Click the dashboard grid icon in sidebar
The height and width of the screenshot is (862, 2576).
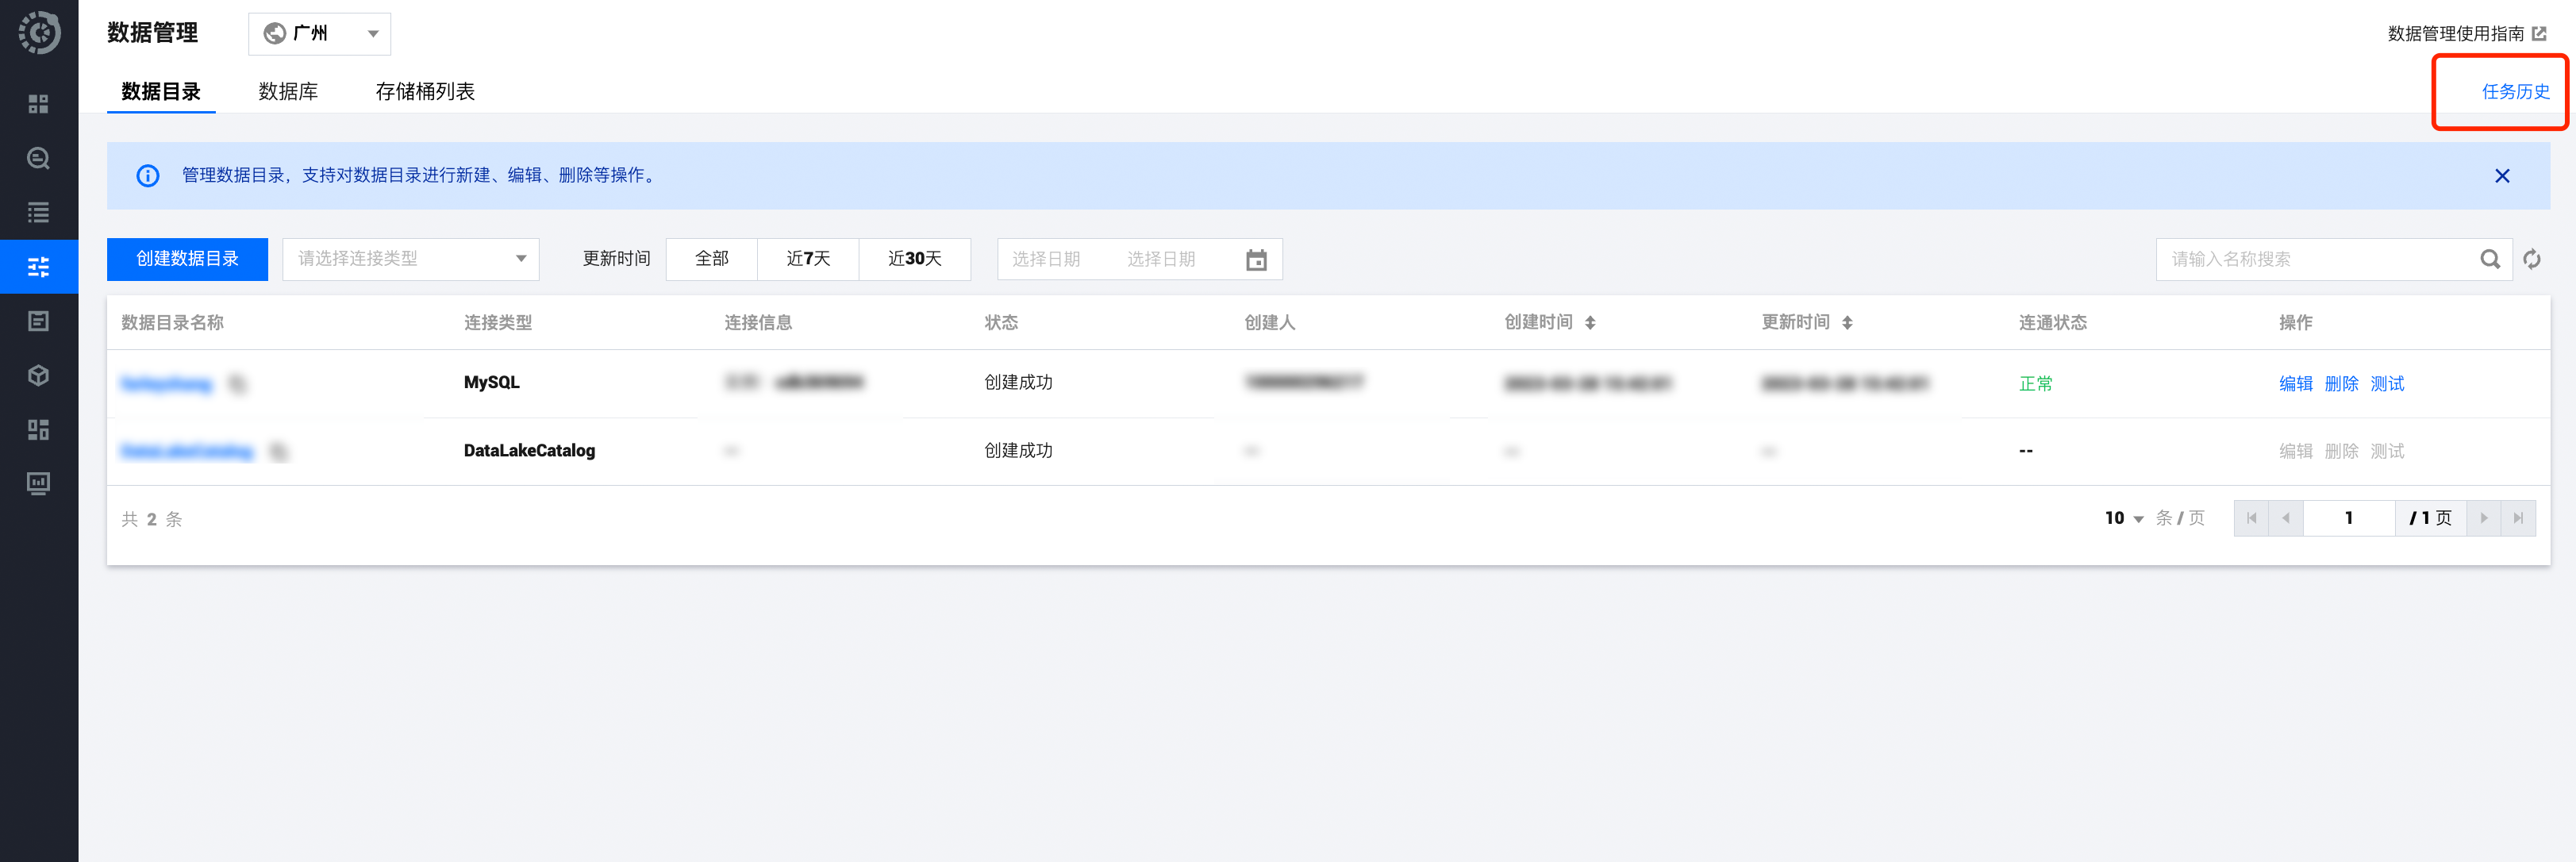pyautogui.click(x=38, y=104)
